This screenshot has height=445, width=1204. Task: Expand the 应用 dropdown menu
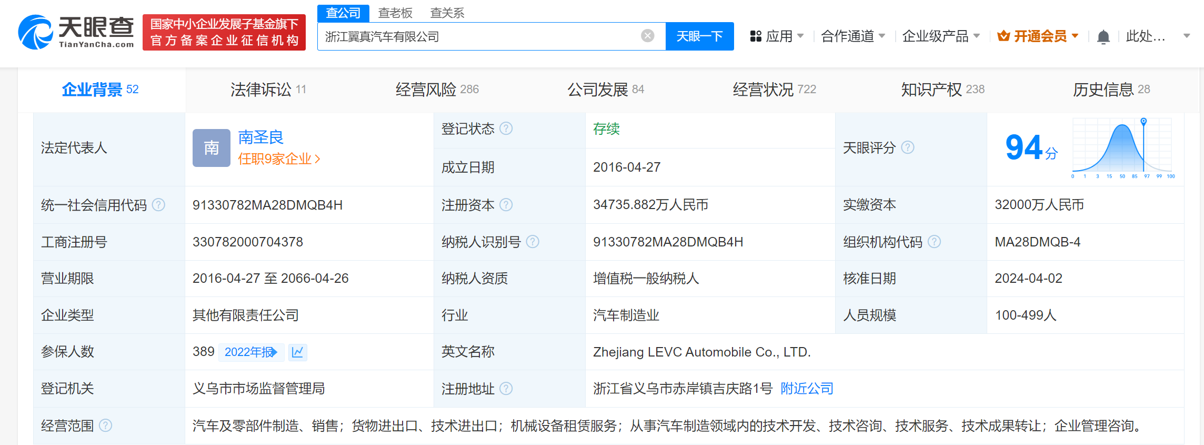[x=777, y=36]
